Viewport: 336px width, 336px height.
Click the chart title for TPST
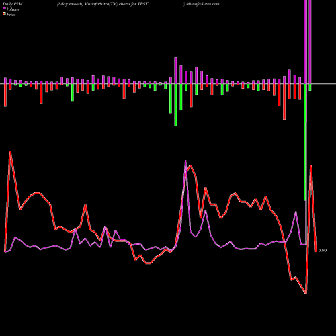103,4
